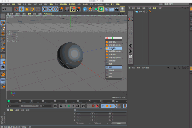This screenshot has height=128, width=192.
Task: Open ProRender viewport menu
Action: (x=48, y=14)
